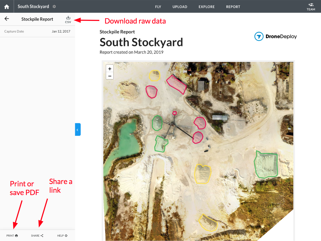Go to the home dashboard icon

[x=6, y=7]
